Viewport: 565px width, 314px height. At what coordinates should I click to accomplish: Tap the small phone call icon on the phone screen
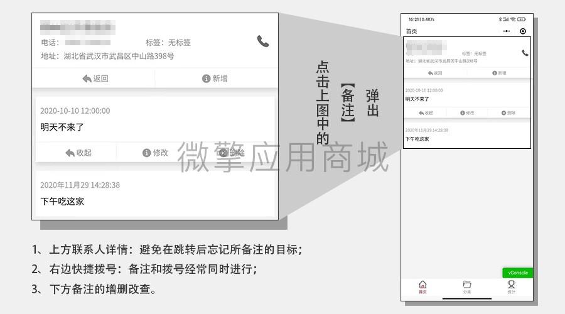[525, 53]
